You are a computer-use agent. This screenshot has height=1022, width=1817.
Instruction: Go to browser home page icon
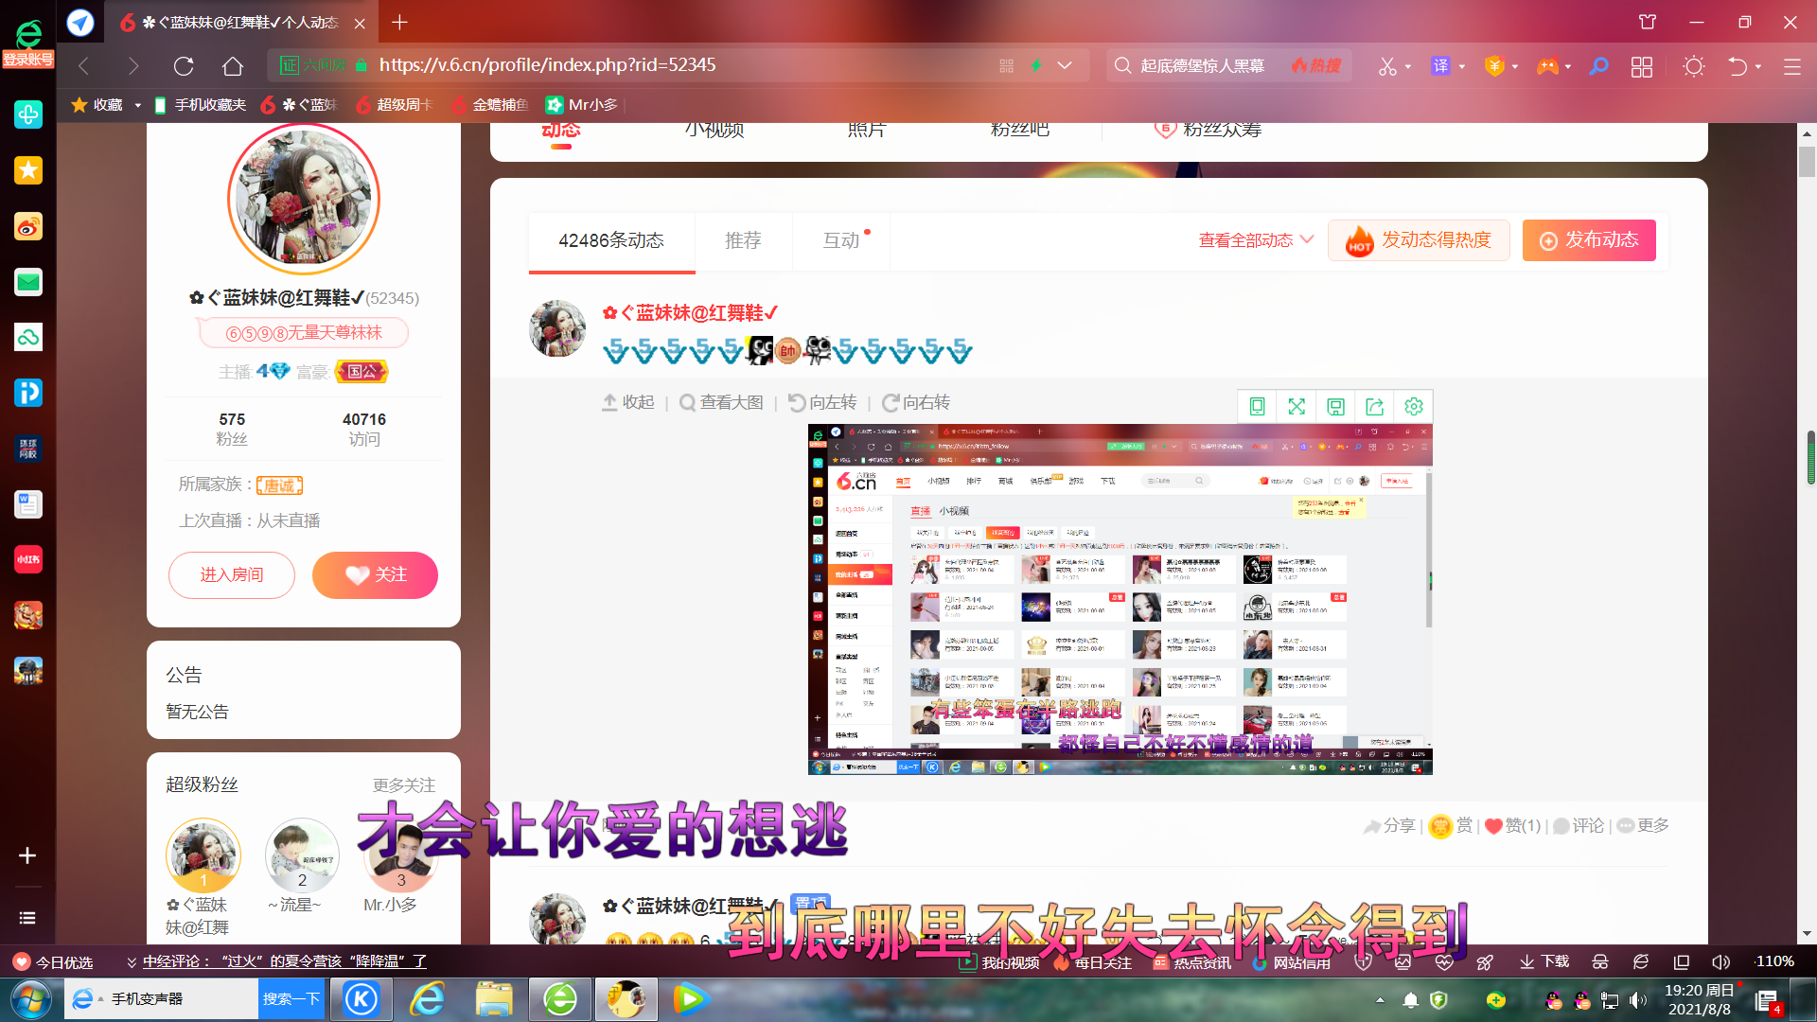(x=233, y=65)
